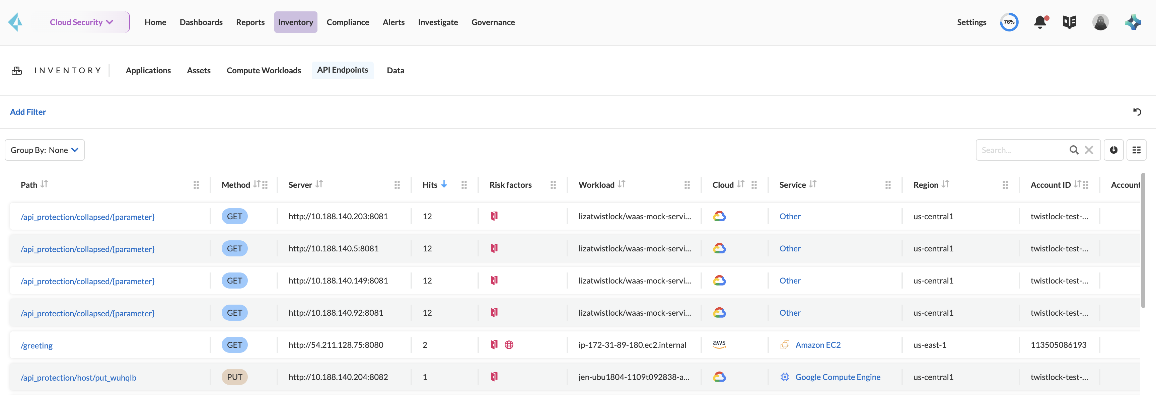Image resolution: width=1156 pixels, height=395 pixels.
Task: Expand the Group By: None dropdown
Action: point(45,150)
